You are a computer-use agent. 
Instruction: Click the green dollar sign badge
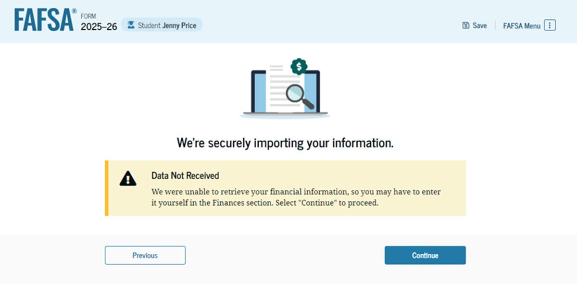(x=299, y=67)
